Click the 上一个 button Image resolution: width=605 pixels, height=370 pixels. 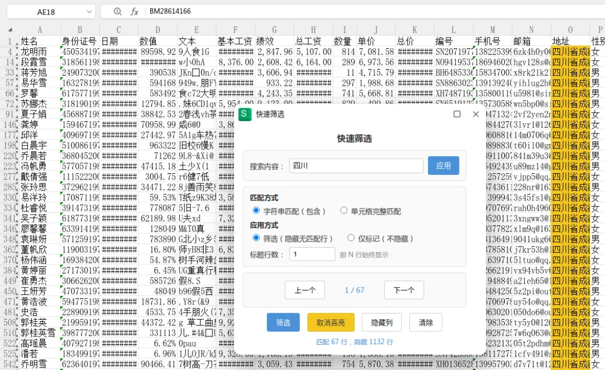pyautogui.click(x=305, y=290)
